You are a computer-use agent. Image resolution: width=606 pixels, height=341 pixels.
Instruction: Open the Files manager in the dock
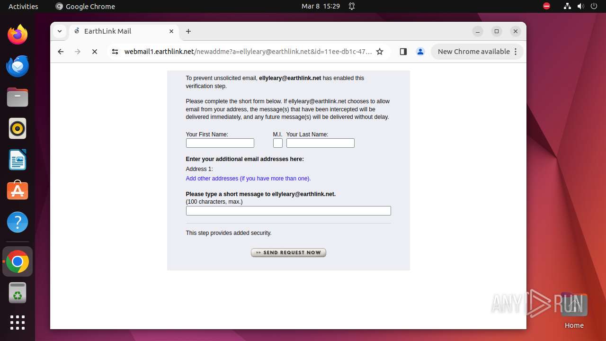click(x=18, y=97)
